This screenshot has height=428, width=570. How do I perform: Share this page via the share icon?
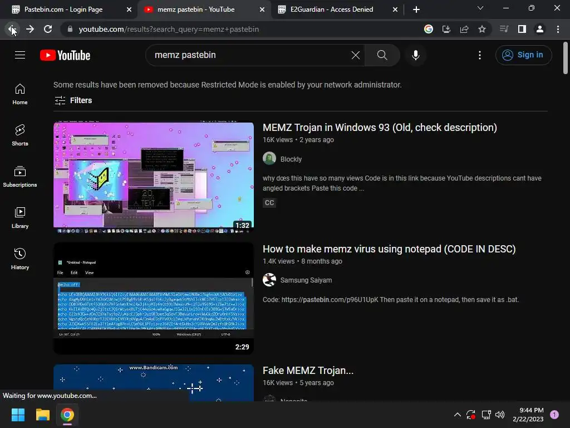pos(464,29)
